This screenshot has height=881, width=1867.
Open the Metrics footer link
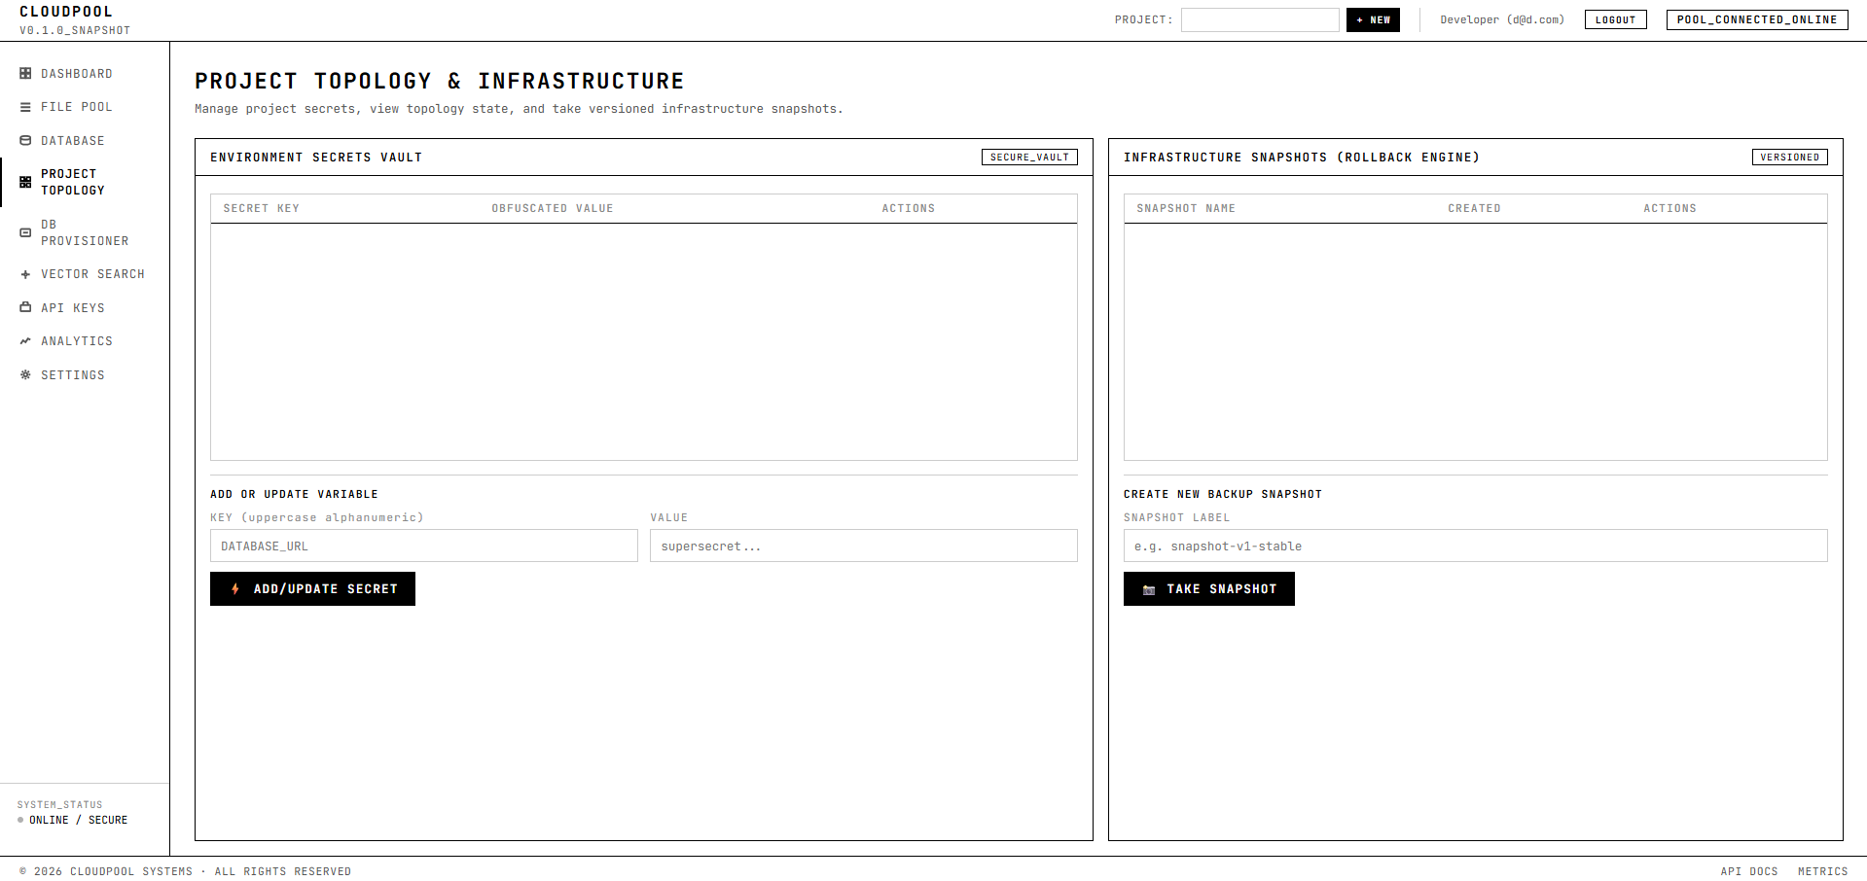[1823, 871]
